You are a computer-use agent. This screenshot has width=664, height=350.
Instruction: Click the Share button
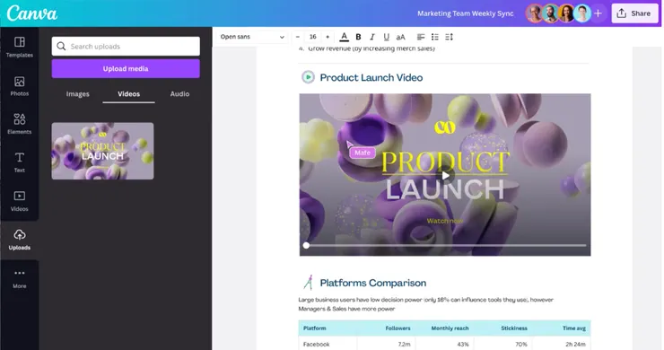pyautogui.click(x=634, y=13)
